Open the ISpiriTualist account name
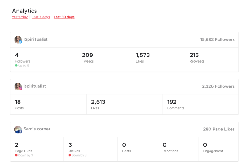This screenshot has height=166, width=246. point(36,39)
